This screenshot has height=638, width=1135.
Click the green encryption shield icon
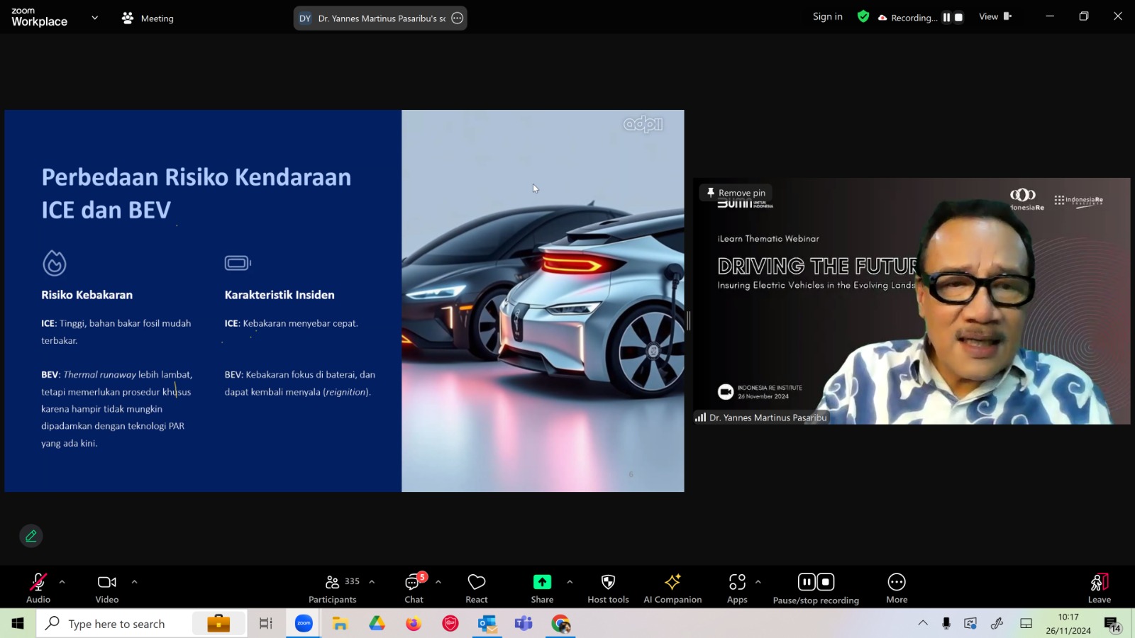[863, 16]
